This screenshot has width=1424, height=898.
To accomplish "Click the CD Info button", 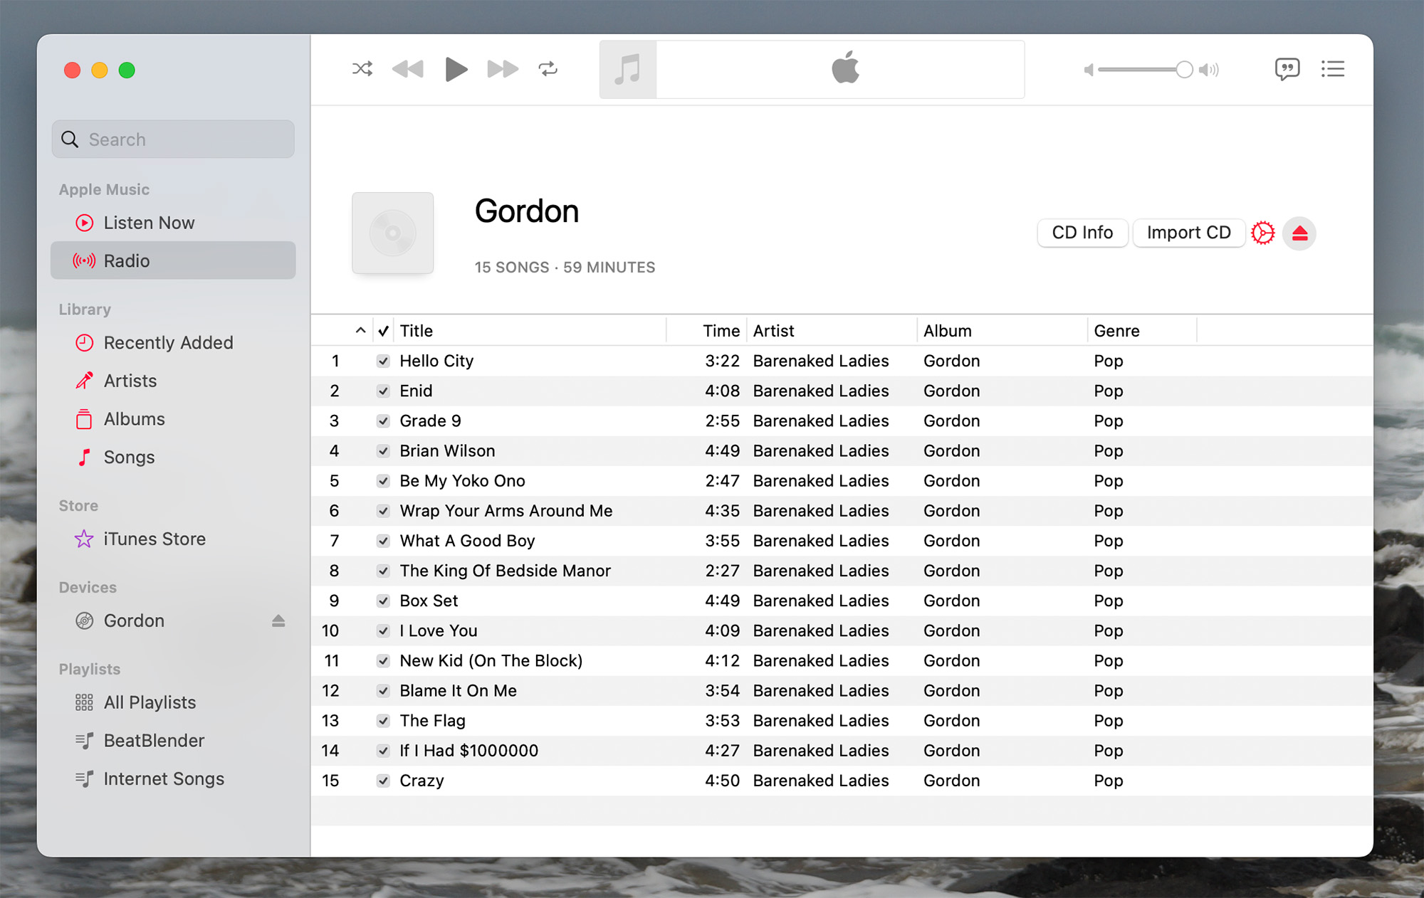I will coord(1082,233).
